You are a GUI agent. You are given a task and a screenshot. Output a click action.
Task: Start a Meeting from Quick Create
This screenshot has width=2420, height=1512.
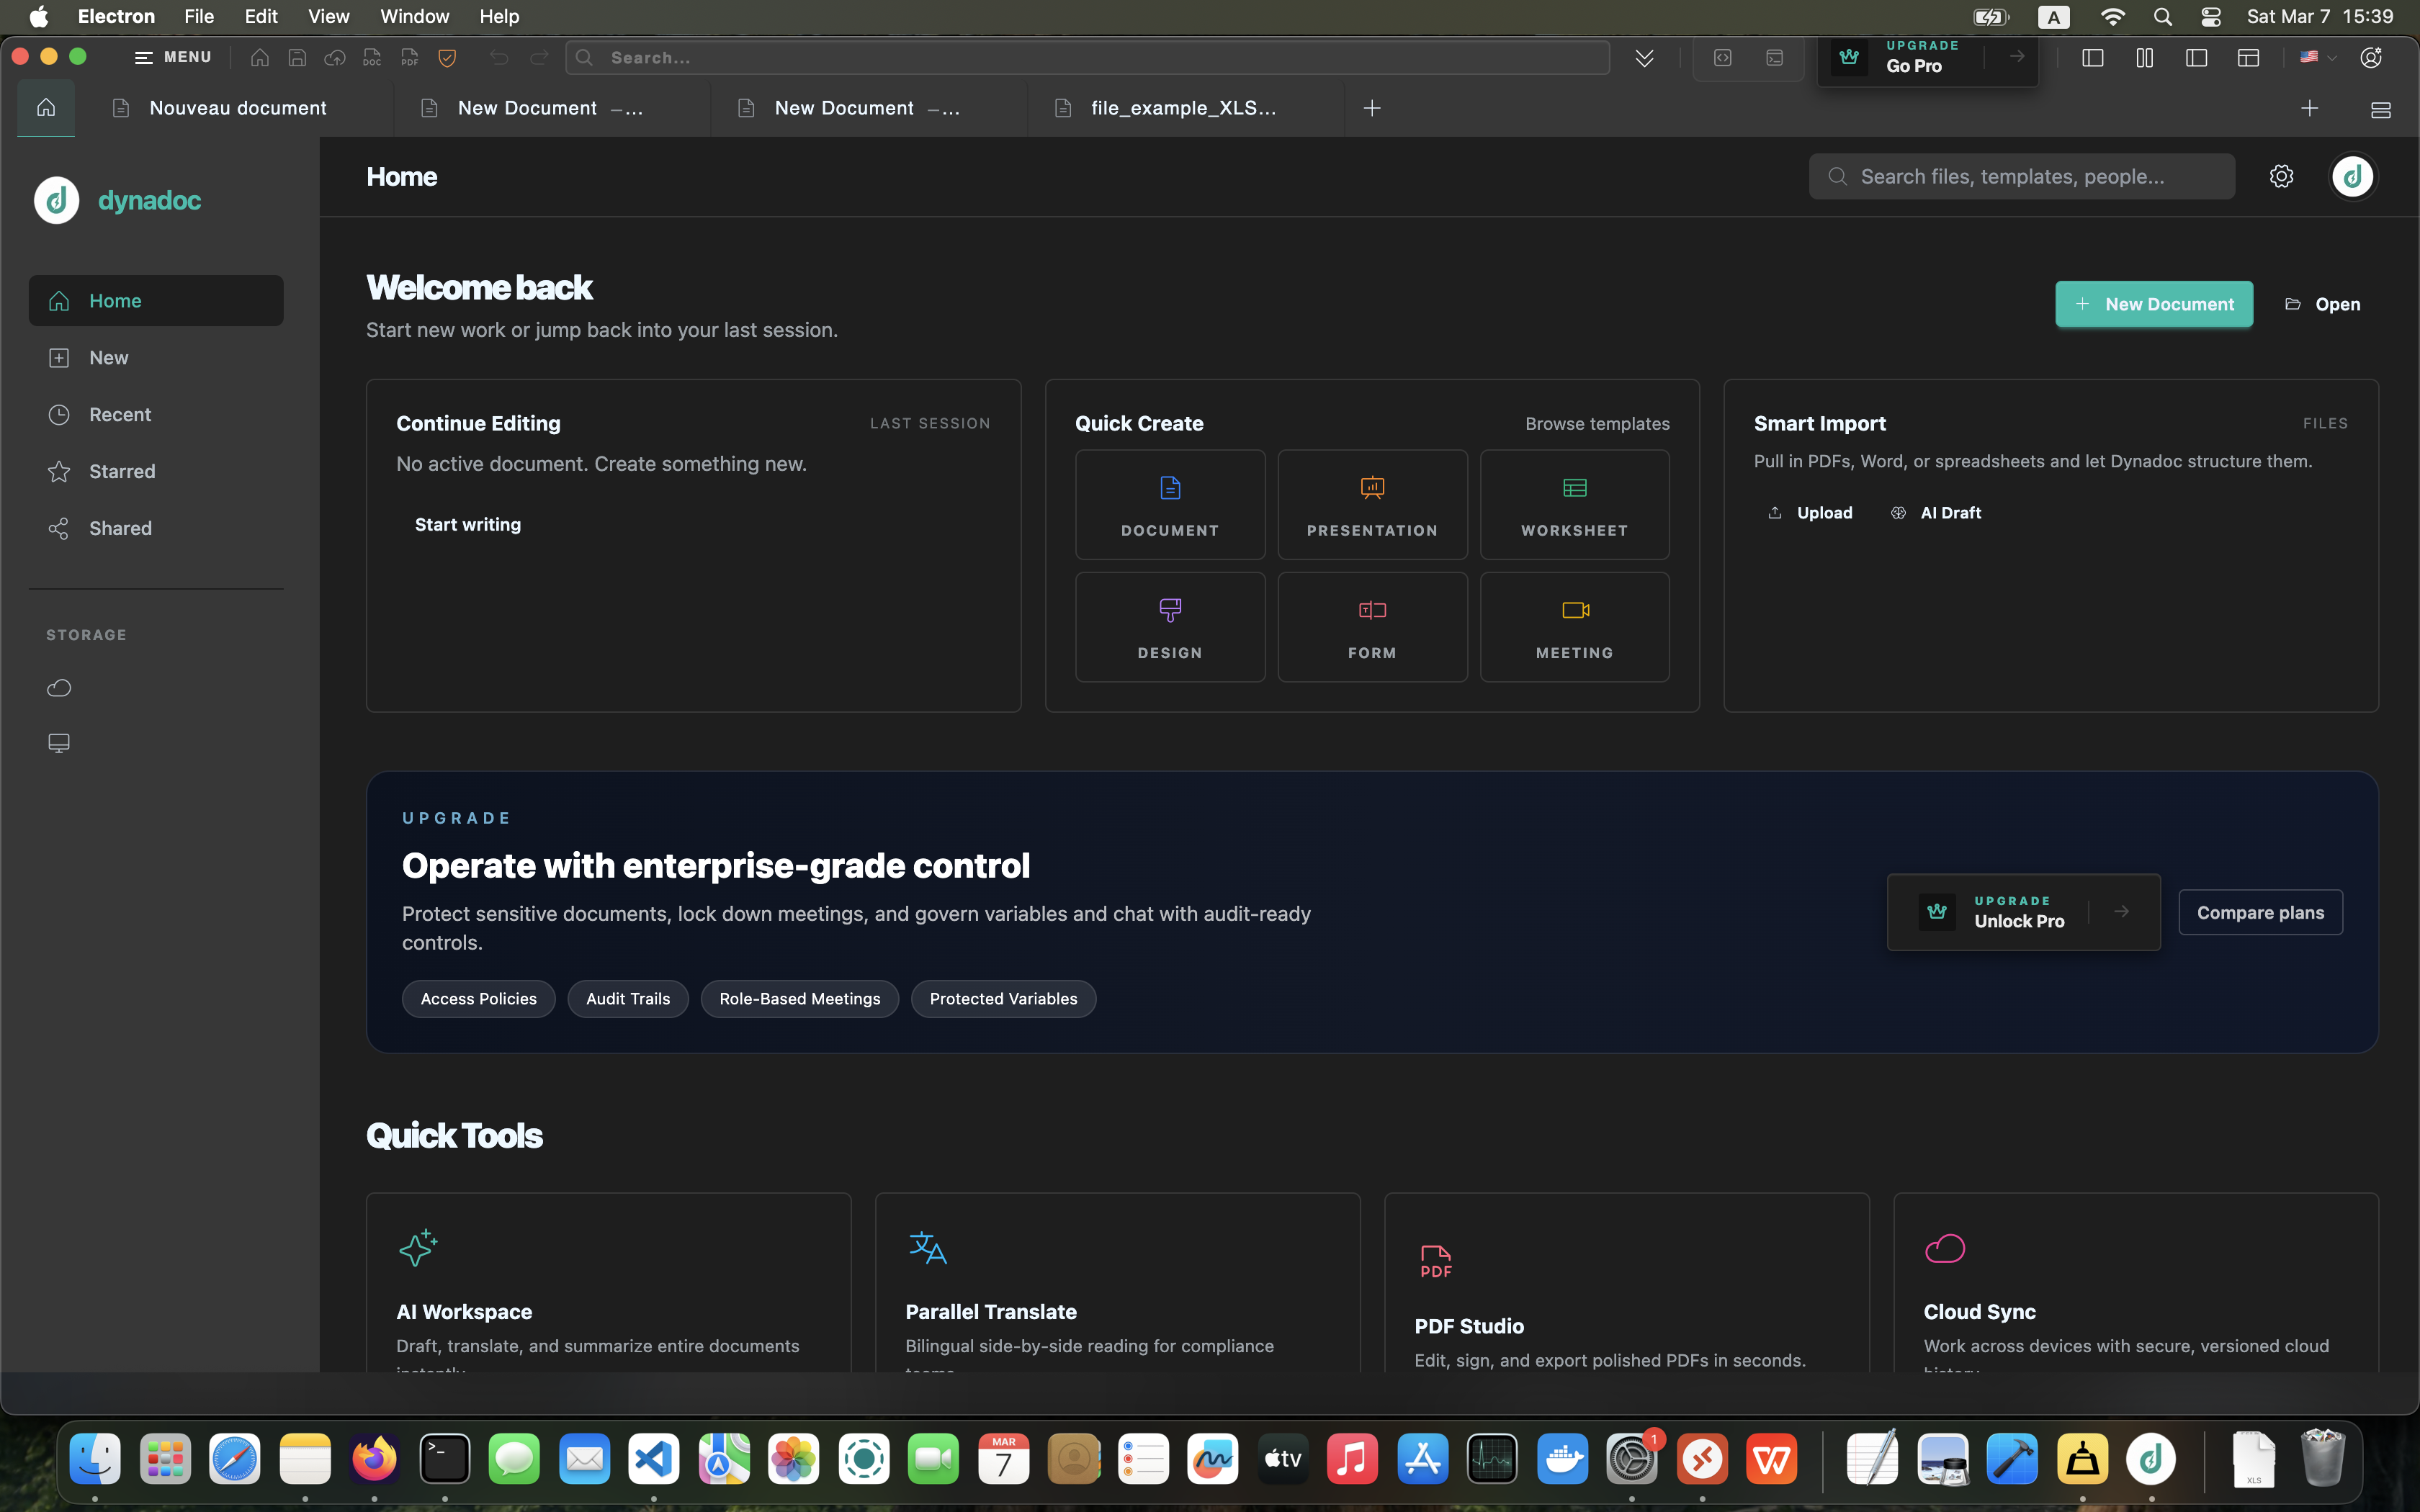(1573, 626)
